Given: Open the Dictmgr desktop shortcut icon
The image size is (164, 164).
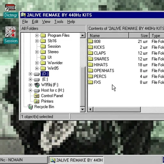Looking at the screenshot, I should (10, 8).
